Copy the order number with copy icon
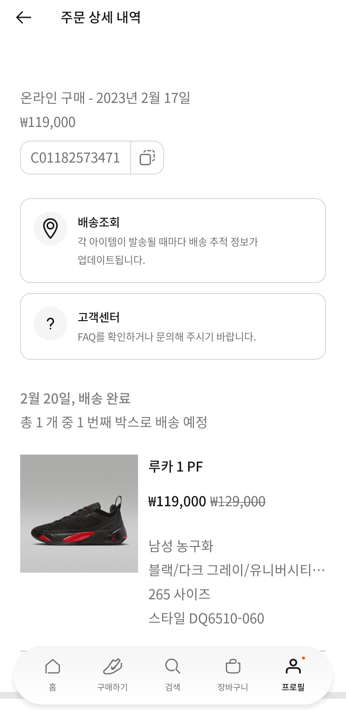 click(147, 158)
